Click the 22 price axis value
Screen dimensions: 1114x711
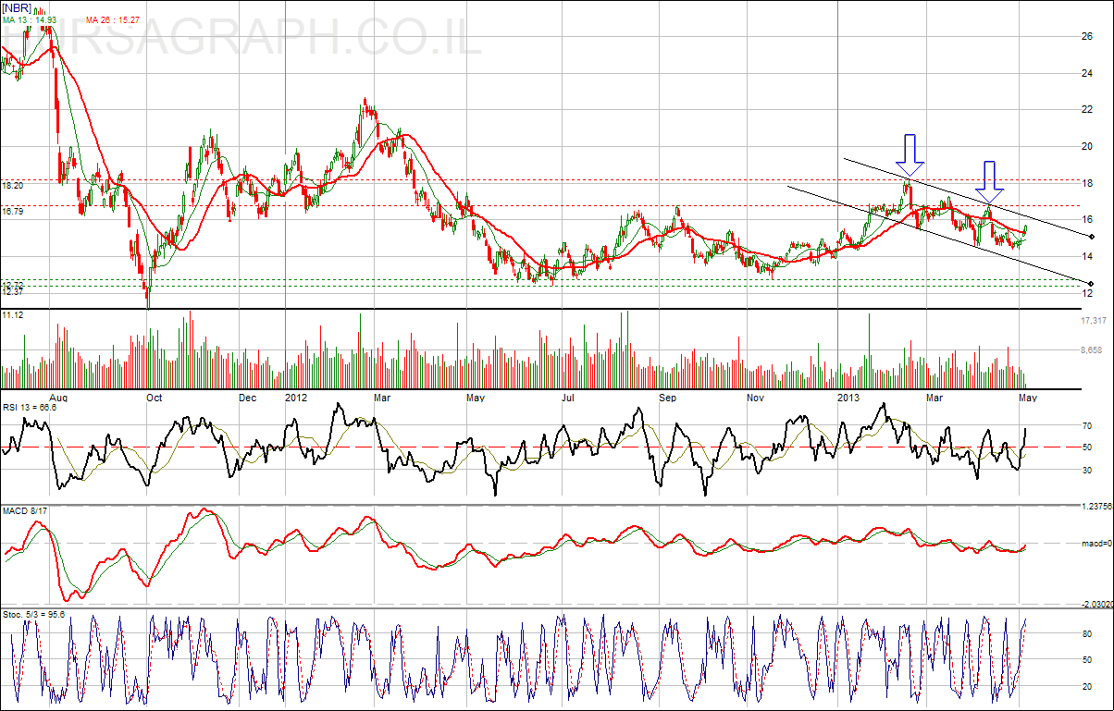pos(1087,110)
